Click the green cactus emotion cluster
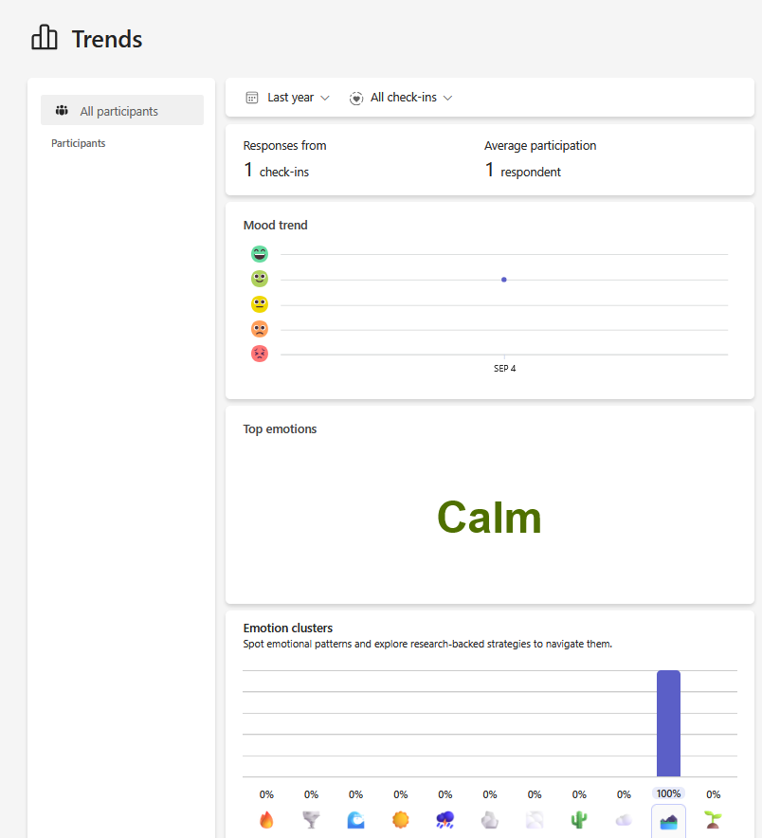 tap(579, 820)
